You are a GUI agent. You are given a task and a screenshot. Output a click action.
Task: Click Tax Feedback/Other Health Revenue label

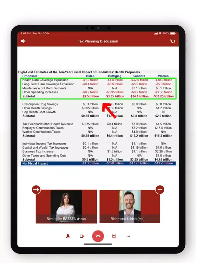pos(48,124)
